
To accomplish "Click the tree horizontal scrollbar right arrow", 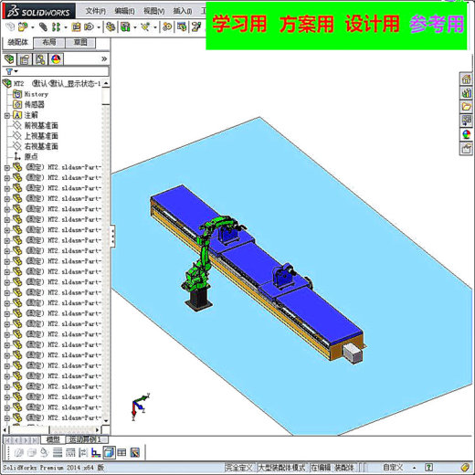I will (98, 430).
